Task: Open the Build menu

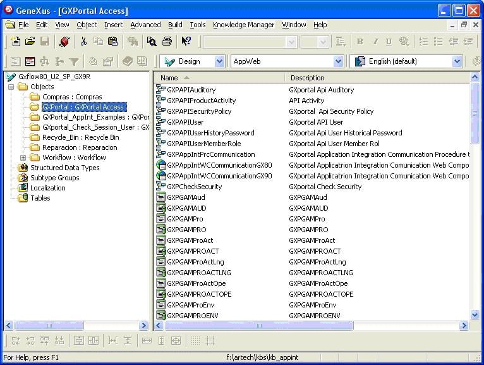Action: click(175, 25)
